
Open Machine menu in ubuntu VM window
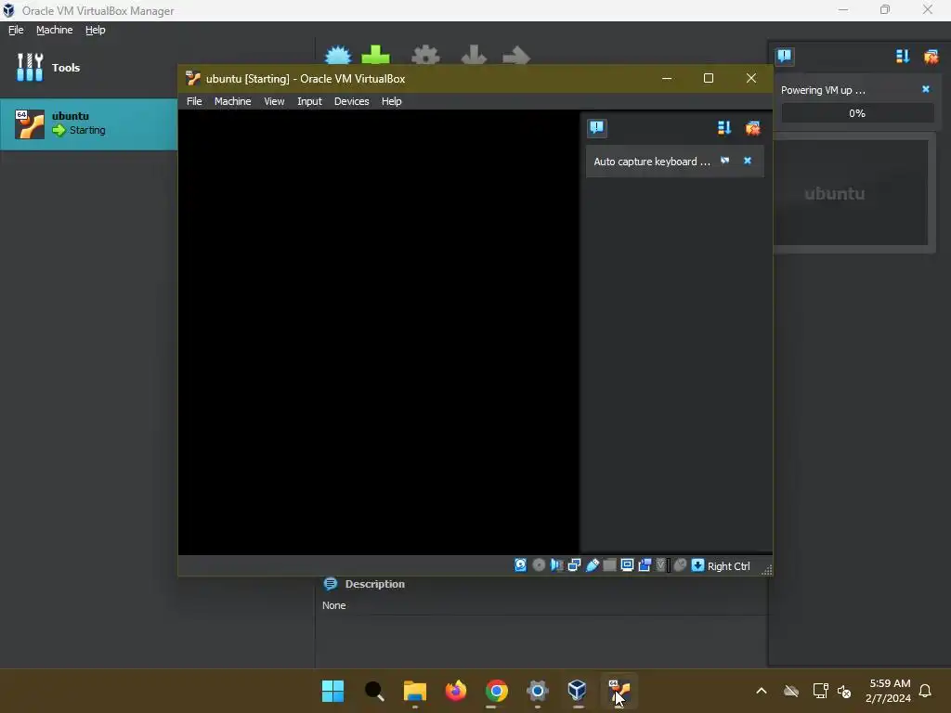click(232, 101)
